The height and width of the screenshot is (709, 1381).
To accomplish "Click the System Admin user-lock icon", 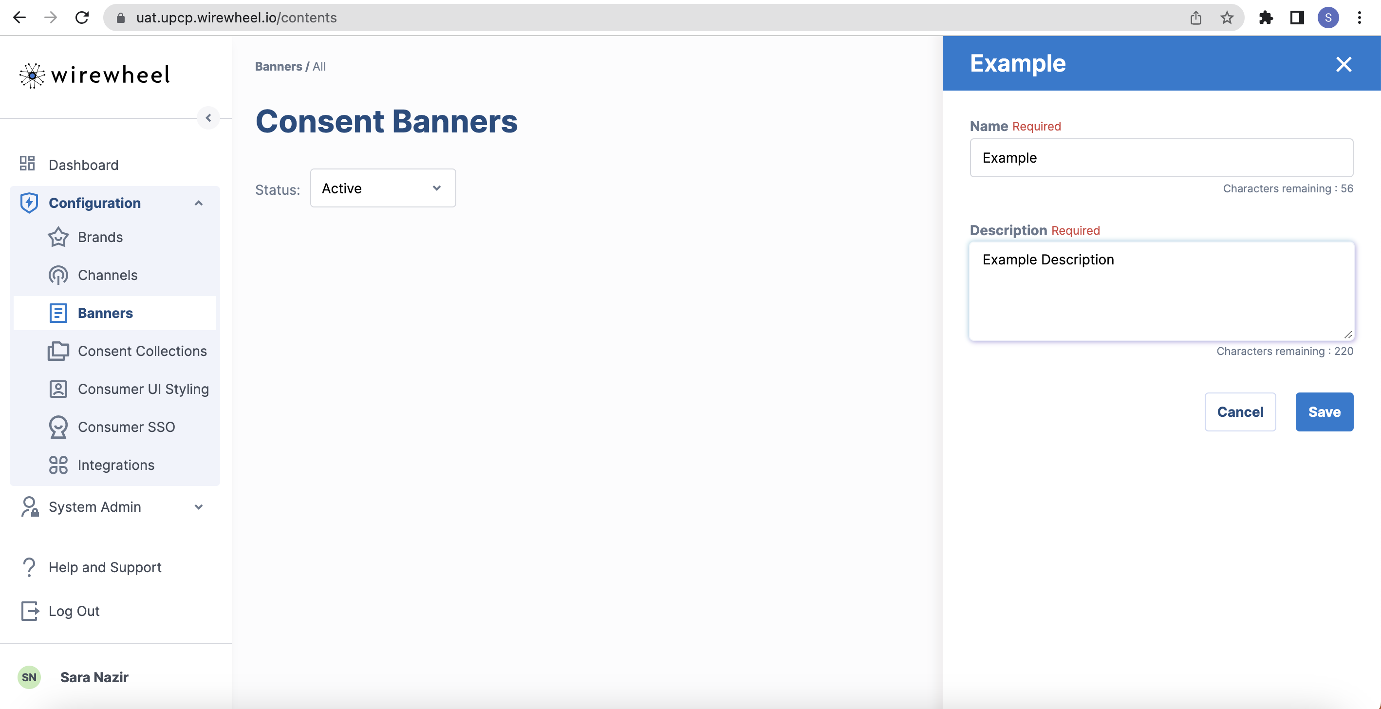I will [30, 506].
